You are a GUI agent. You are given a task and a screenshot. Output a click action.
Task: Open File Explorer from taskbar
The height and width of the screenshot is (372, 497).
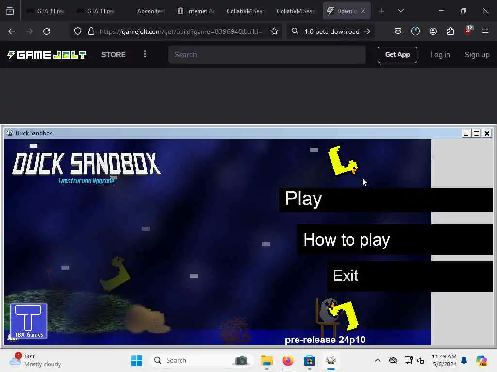point(266,360)
